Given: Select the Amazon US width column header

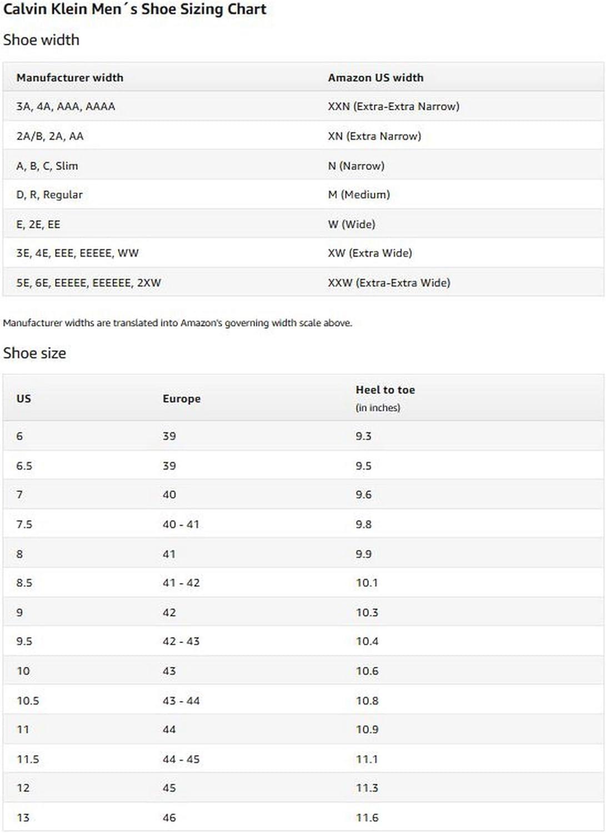Looking at the screenshot, I should (375, 78).
